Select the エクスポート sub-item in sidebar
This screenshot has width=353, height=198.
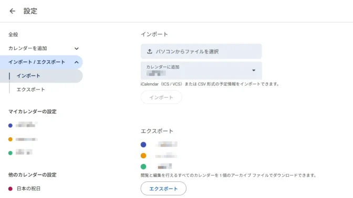click(x=30, y=90)
